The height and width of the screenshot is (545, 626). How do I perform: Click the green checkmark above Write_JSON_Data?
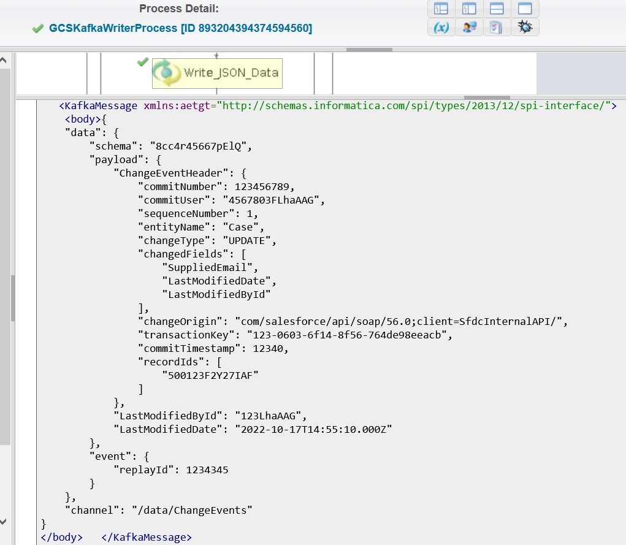tap(142, 62)
